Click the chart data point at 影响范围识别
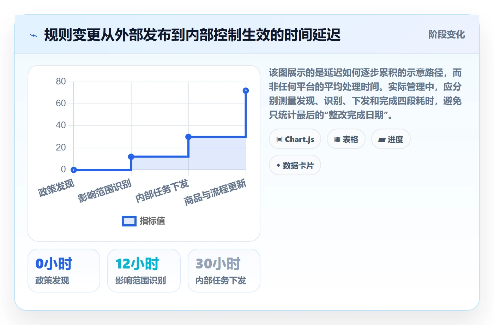This screenshot has width=494, height=325. click(131, 156)
